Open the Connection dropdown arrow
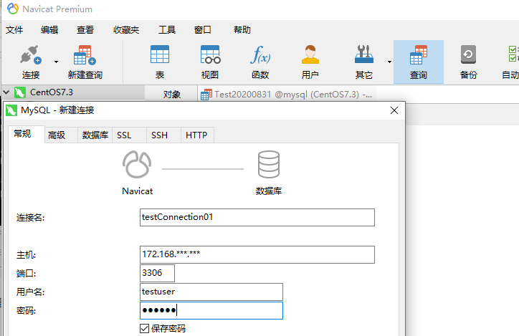This screenshot has width=519, height=336. (56, 62)
